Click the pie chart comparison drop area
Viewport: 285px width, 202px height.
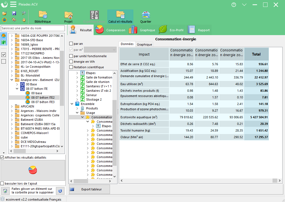[x=33, y=170]
